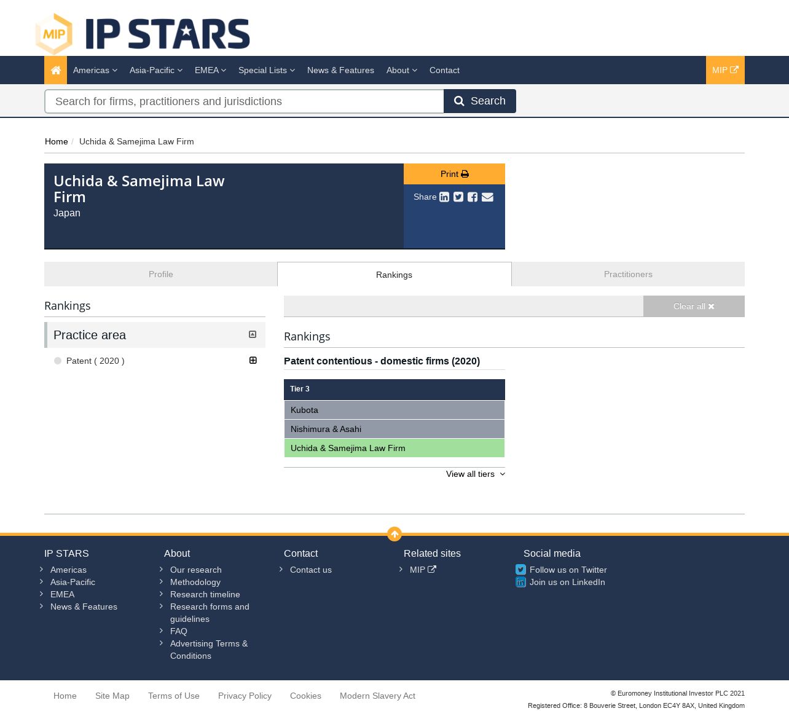Open MIP related sites footer link
This screenshot has width=789, height=711.
tap(423, 570)
